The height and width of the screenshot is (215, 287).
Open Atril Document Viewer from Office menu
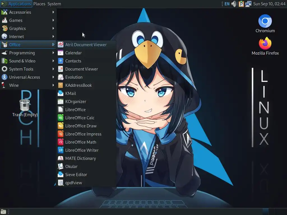(86, 45)
